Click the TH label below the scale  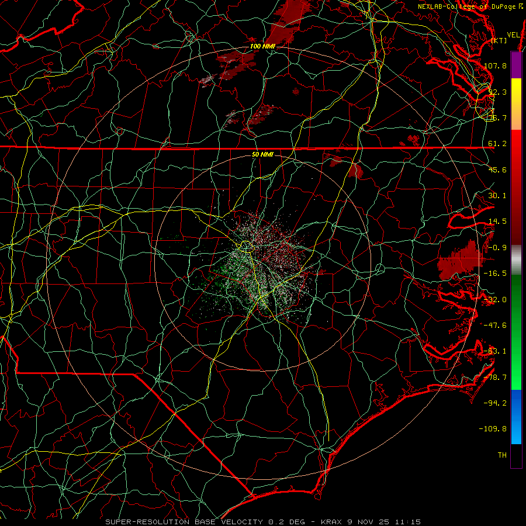pyautogui.click(x=502, y=455)
